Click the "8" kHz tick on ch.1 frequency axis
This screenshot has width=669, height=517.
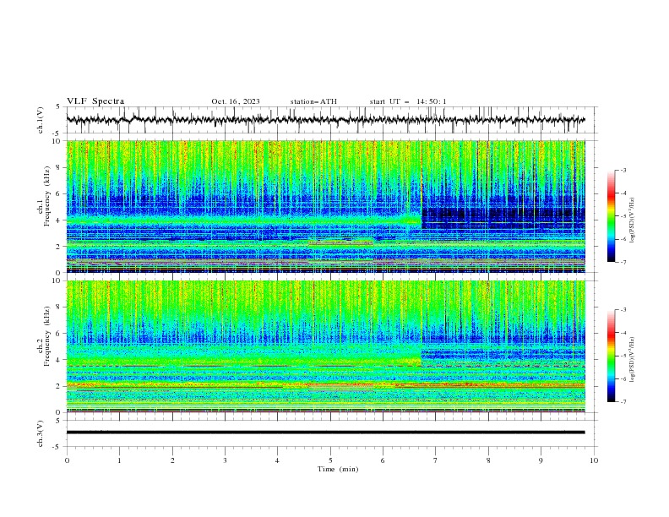59,167
